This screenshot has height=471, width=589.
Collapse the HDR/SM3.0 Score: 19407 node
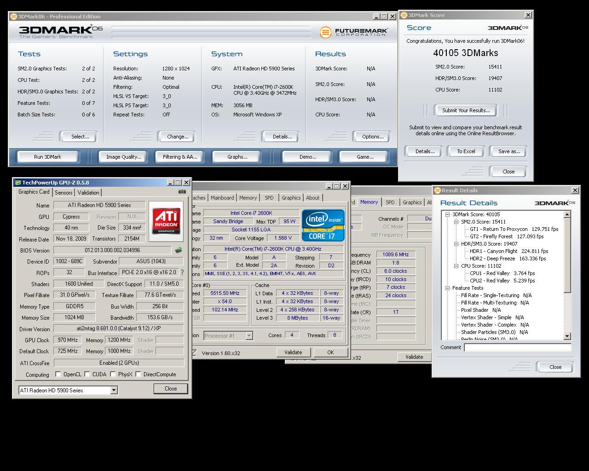coord(456,244)
